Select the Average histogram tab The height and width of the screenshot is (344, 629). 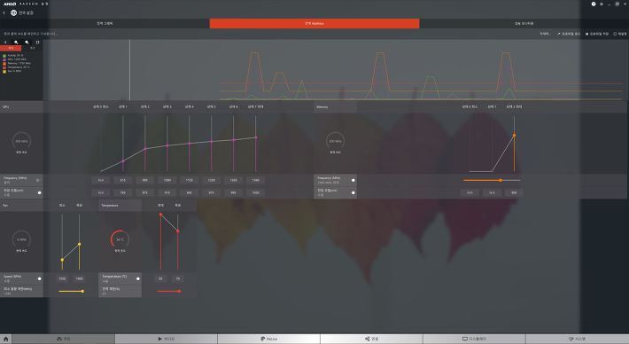tap(33, 48)
